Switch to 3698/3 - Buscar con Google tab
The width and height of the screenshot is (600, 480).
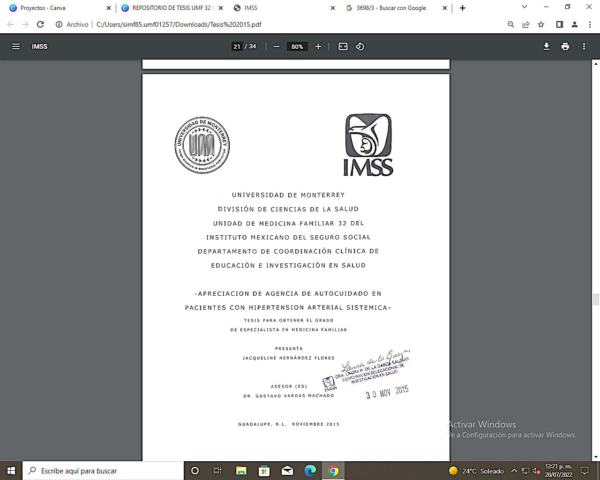[396, 8]
